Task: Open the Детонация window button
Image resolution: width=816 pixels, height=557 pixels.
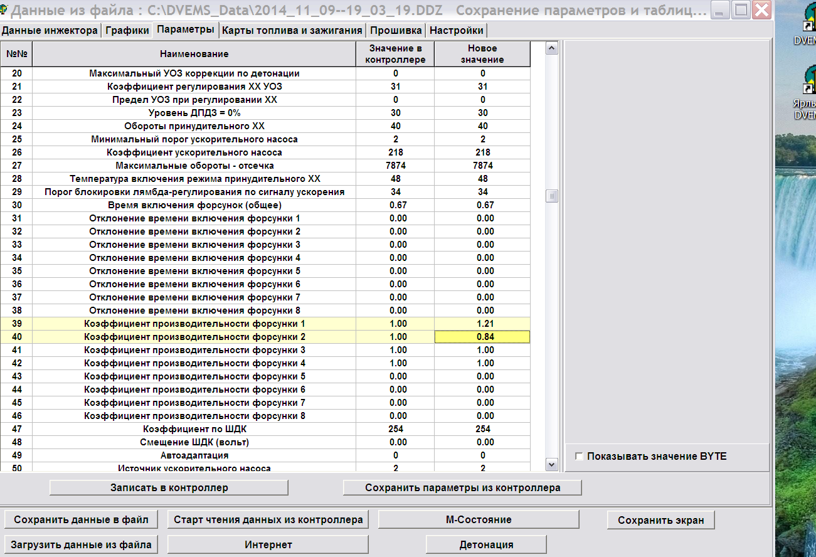Action: click(485, 544)
